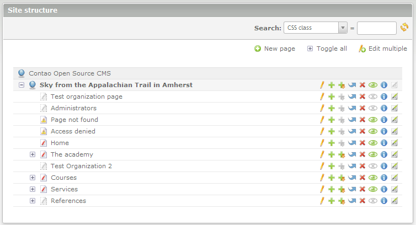
Task: Focus the search value text field
Action: click(377, 28)
